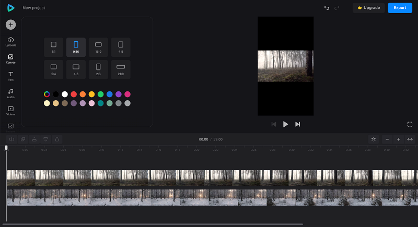Viewport: 418px width, 227px height.
Task: Choose the sage green background swatch
Action: pyautogui.click(x=110, y=103)
